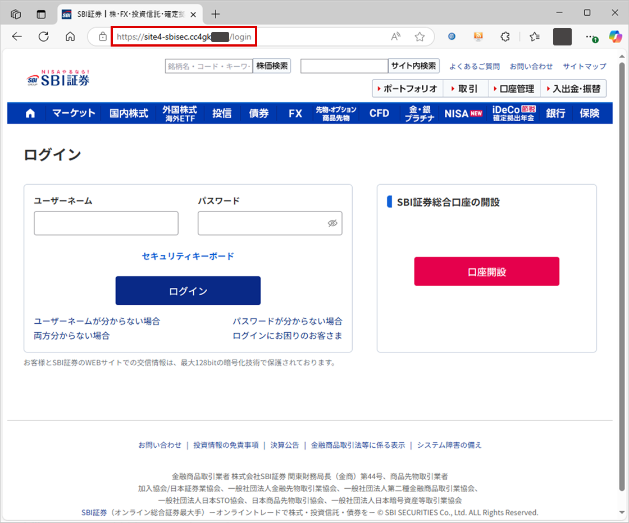
Task: Focus the 銘柄名・コード・キーワード search field
Action: (209, 66)
